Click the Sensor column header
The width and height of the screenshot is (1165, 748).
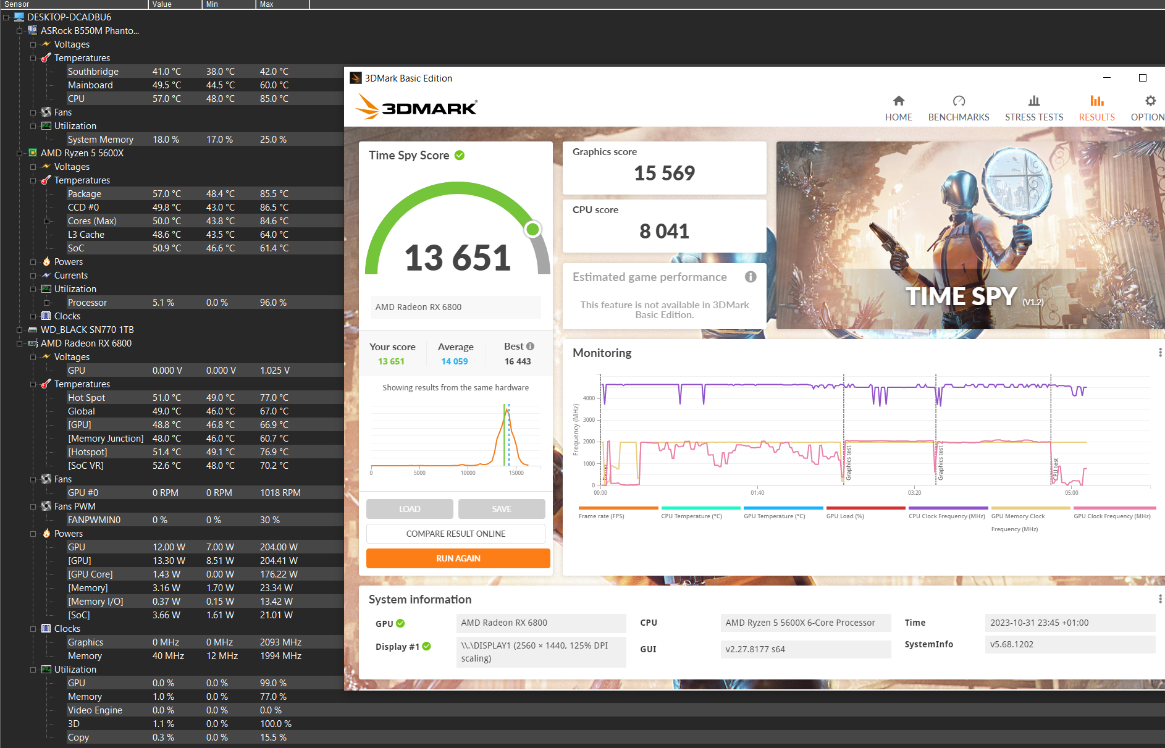pyautogui.click(x=74, y=4)
